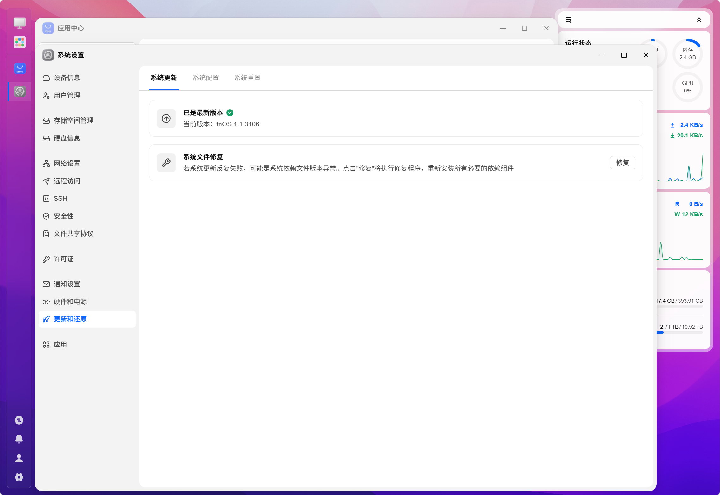Collapse the status widget panel with double chevron
720x495 pixels.
[x=699, y=20]
